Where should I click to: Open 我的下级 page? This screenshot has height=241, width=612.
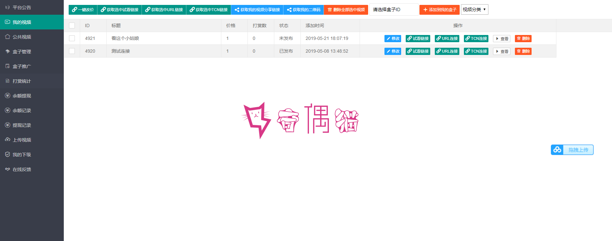[32, 154]
